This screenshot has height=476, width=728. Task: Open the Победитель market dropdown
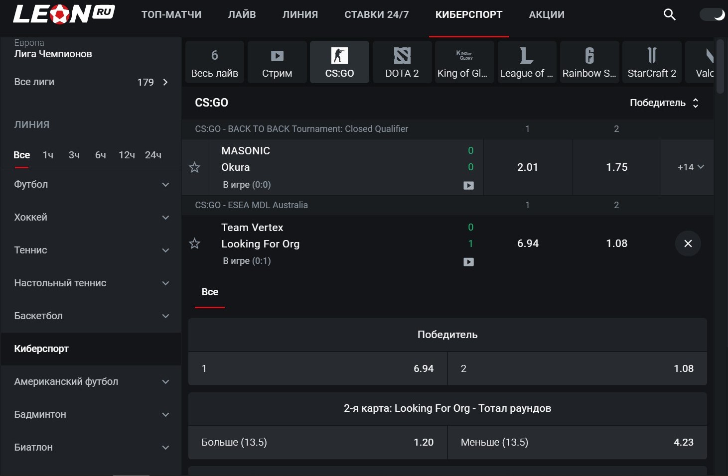pos(664,103)
